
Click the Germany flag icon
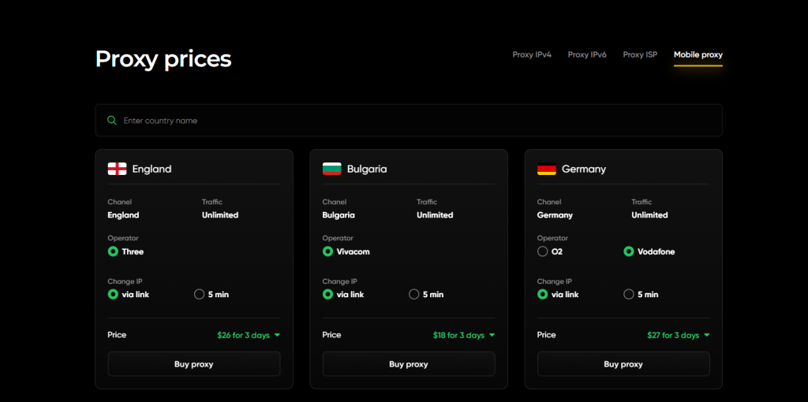[546, 169]
